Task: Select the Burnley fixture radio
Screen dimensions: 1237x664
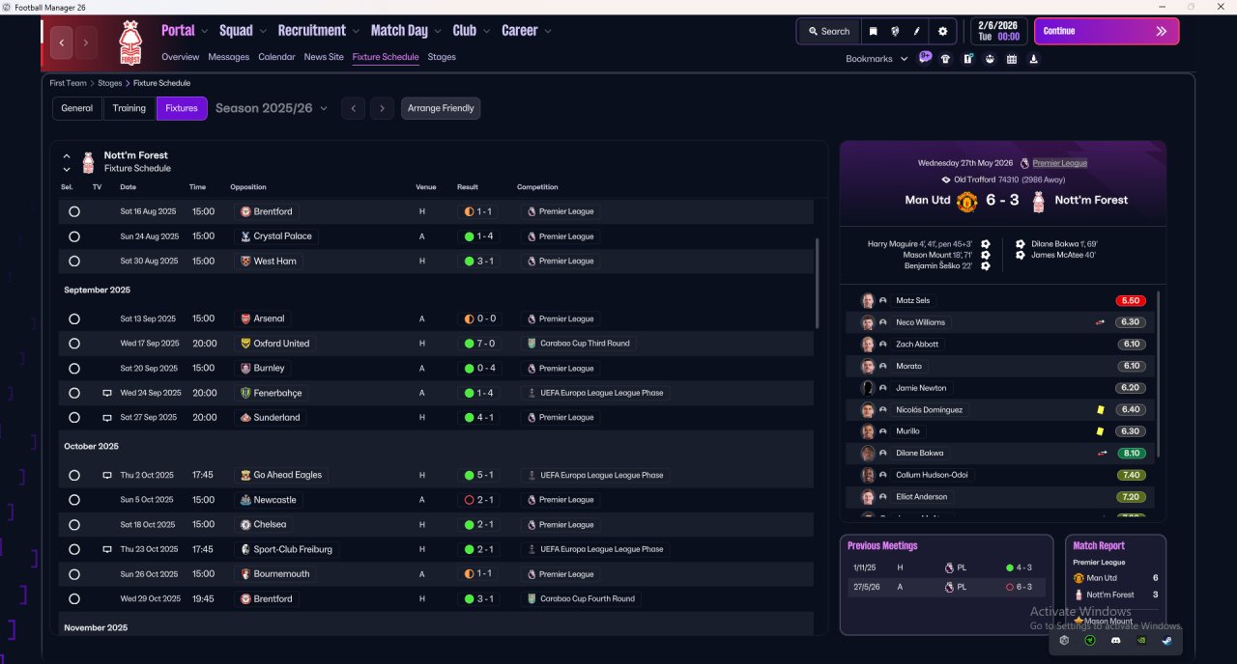Action: click(x=74, y=368)
